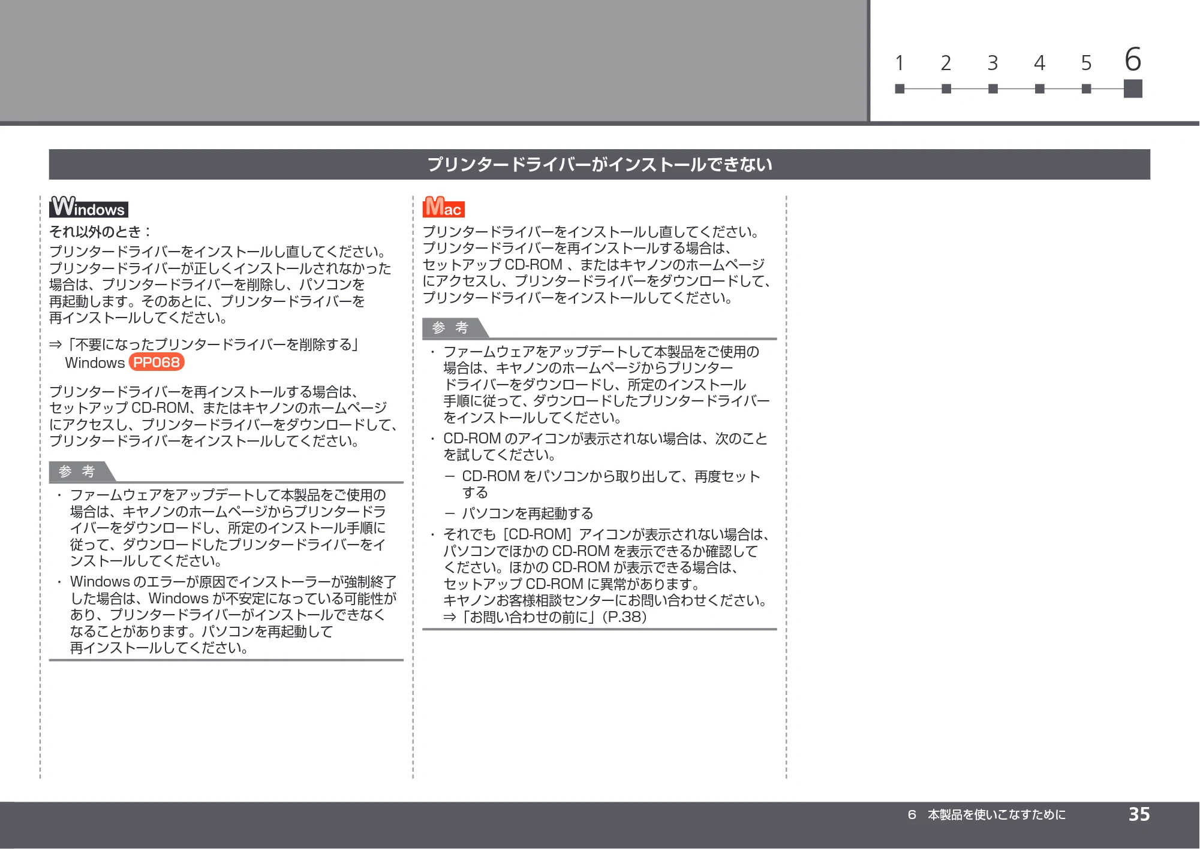This screenshot has width=1200, height=849.
Task: Click the Windows section logo badge
Action: tap(89, 207)
